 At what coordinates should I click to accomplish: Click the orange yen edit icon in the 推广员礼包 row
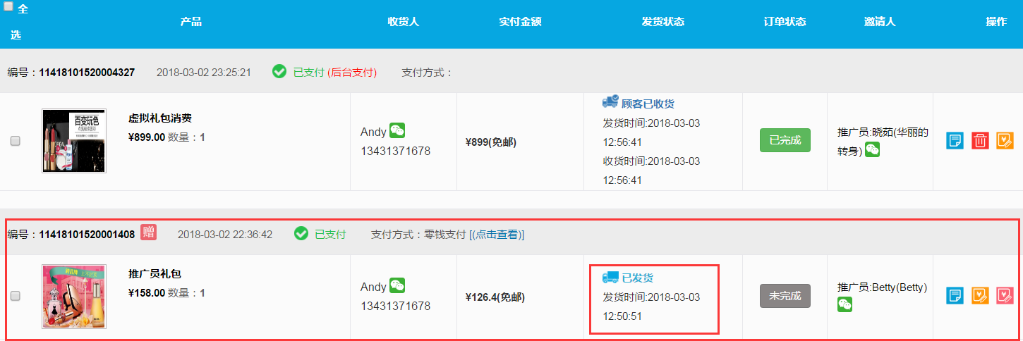tap(980, 295)
